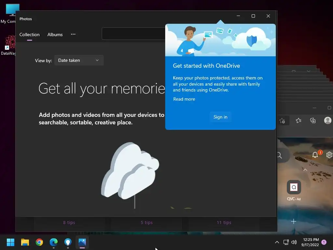Open the 5 tips card
Viewport: 333px width, 250px height.
[x=147, y=223]
